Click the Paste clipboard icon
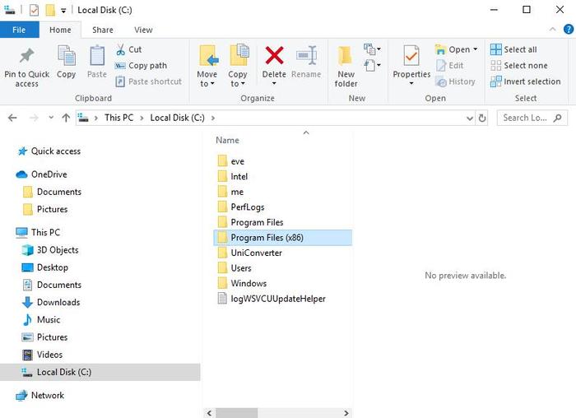Screen dimensions: 576x418 click(97, 56)
